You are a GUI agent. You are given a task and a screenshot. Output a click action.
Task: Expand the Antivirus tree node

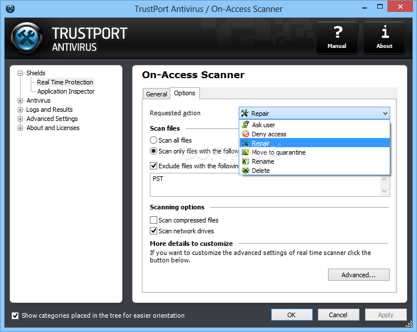(20, 100)
